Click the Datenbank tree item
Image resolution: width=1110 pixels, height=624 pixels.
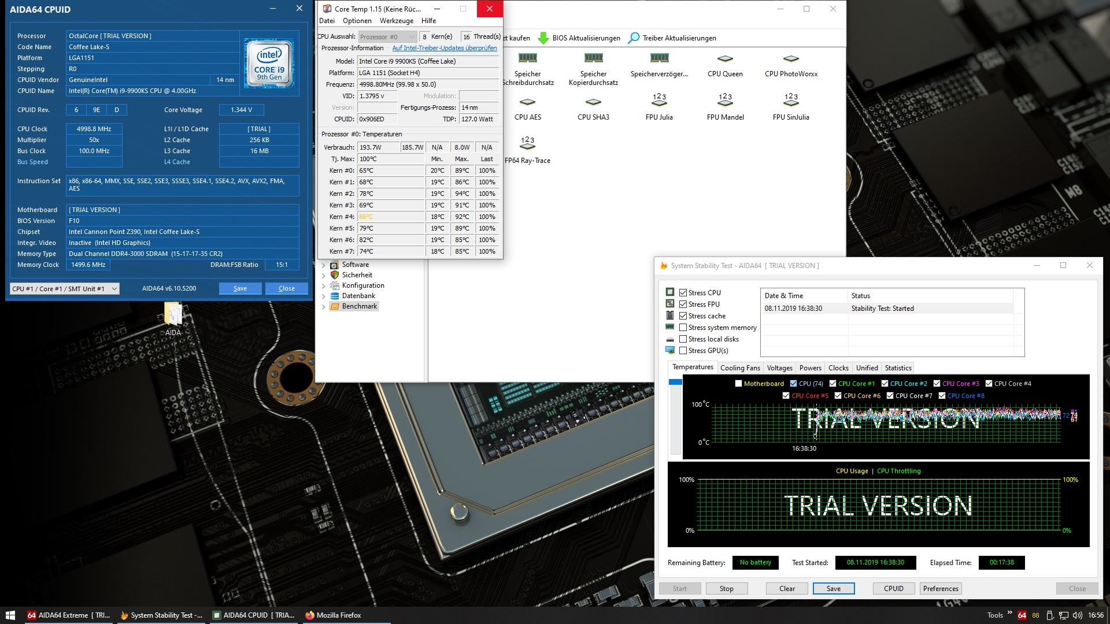tap(358, 296)
